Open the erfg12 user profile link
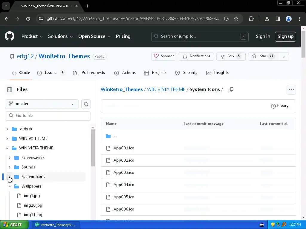Image resolution: width=306 pixels, height=229 pixels. coord(25,56)
